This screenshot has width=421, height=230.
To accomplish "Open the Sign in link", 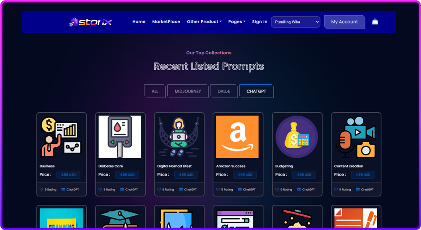I will pyautogui.click(x=260, y=22).
